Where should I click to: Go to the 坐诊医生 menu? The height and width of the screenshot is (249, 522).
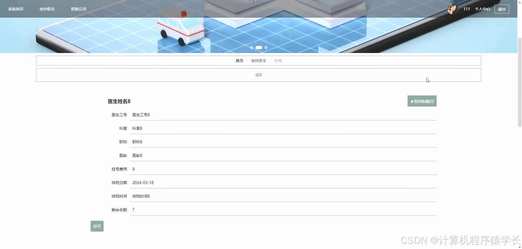point(47,9)
